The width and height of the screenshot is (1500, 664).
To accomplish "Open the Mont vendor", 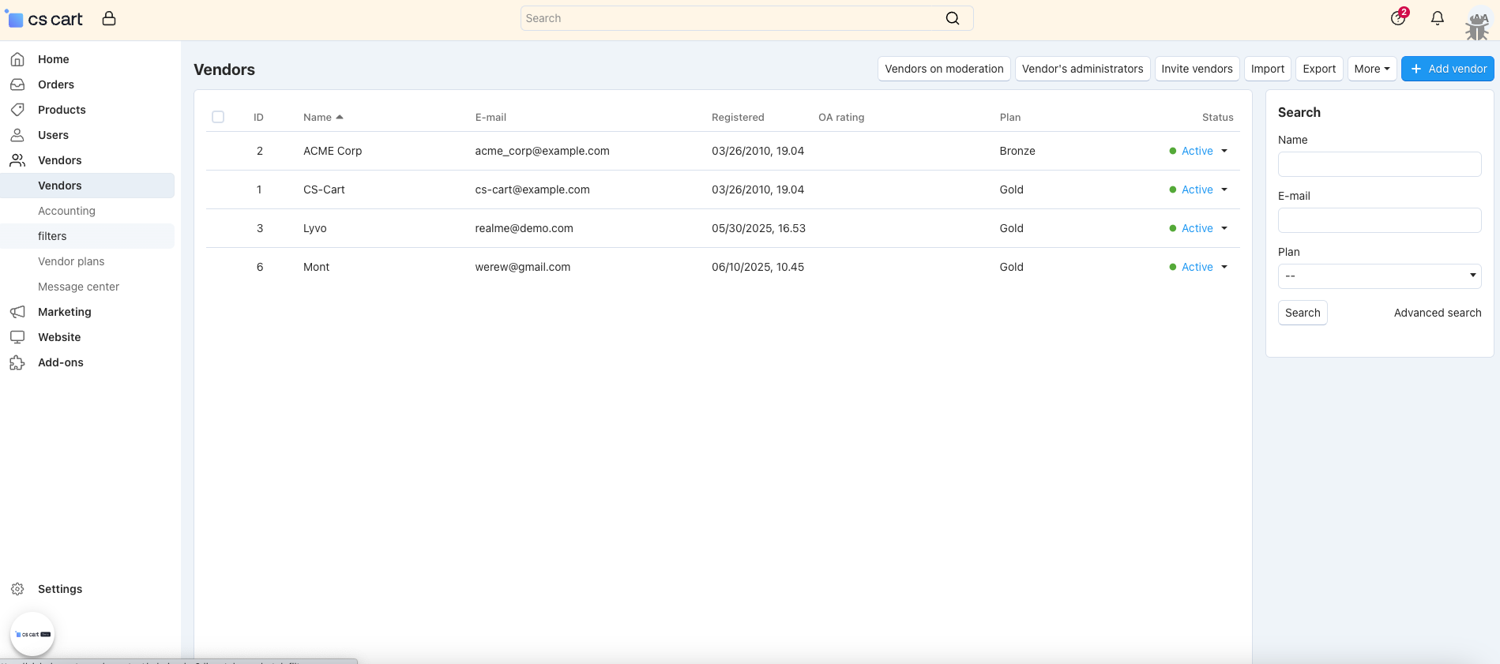I will click(316, 267).
